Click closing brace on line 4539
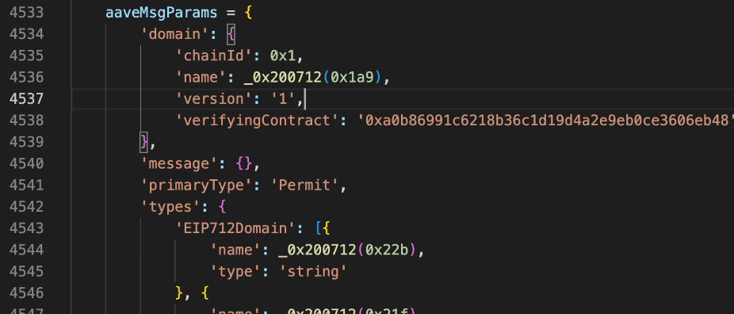Viewport: 734px width, 314px height. [x=144, y=142]
